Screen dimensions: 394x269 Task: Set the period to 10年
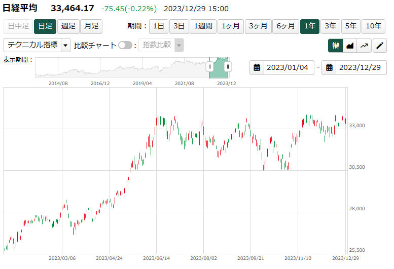point(374,26)
